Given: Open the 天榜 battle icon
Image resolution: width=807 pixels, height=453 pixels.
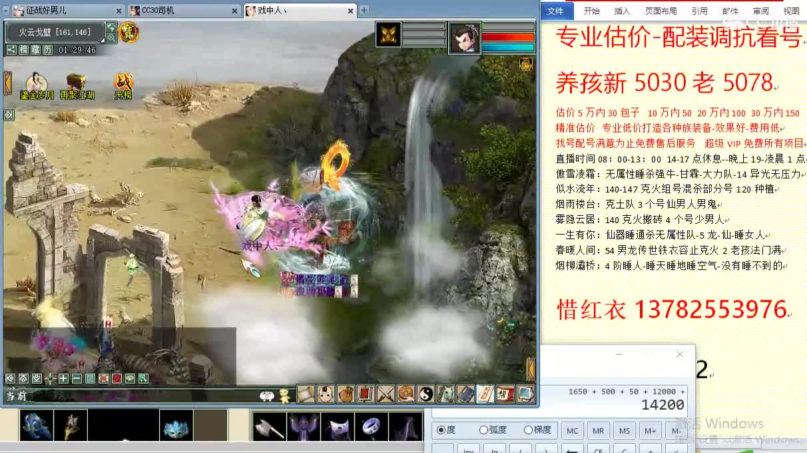Looking at the screenshot, I should (123, 87).
